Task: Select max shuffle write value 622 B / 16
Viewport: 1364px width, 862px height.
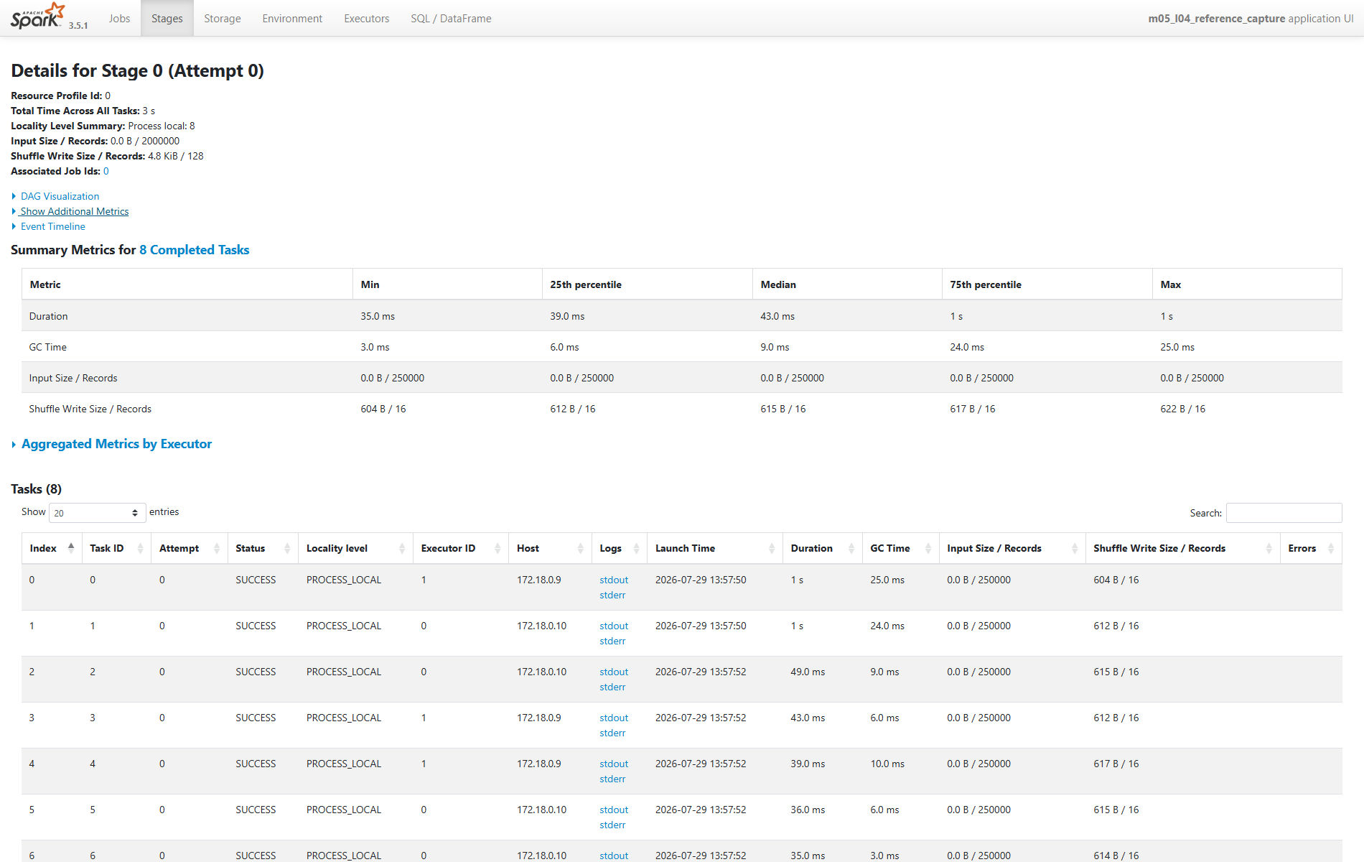Action: point(1182,409)
